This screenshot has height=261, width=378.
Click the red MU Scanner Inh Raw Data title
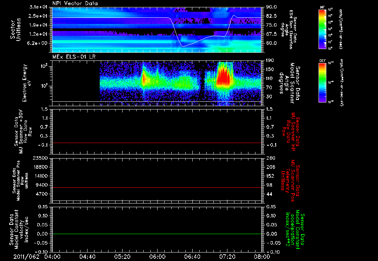point(291,132)
